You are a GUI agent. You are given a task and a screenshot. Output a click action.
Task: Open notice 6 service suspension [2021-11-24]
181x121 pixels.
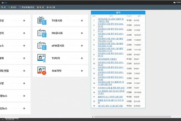click(x=111, y=45)
